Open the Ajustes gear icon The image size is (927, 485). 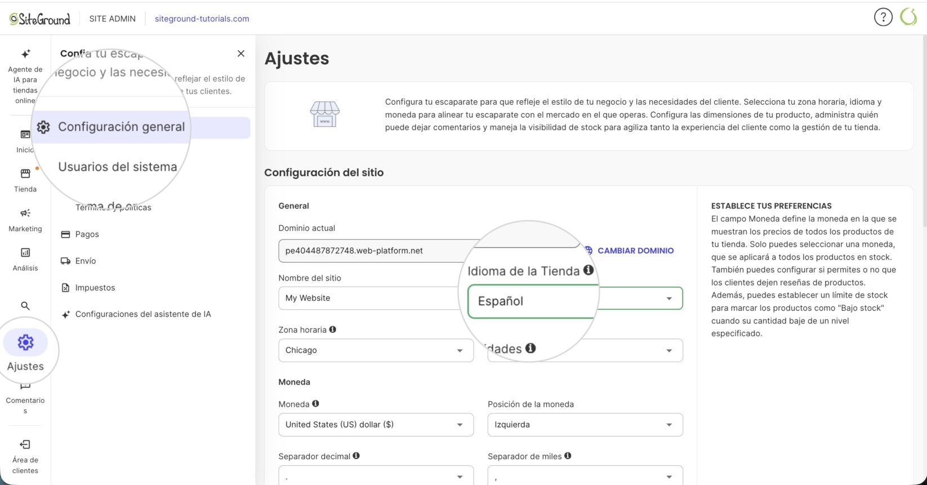[x=25, y=342]
